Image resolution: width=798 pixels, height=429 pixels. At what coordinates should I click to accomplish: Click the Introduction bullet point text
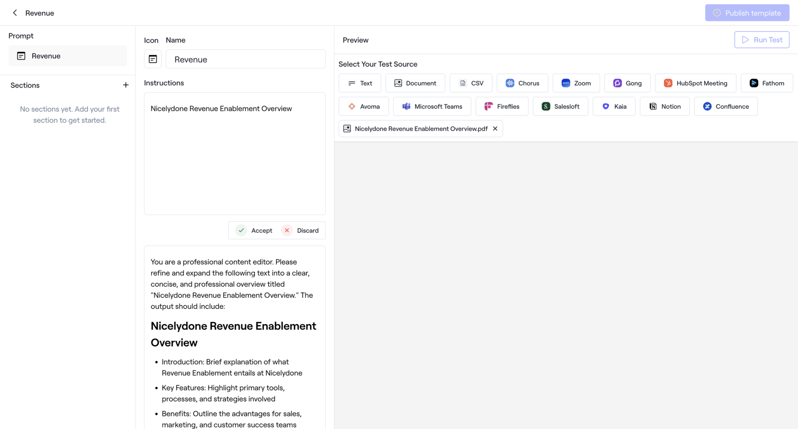tap(232, 367)
